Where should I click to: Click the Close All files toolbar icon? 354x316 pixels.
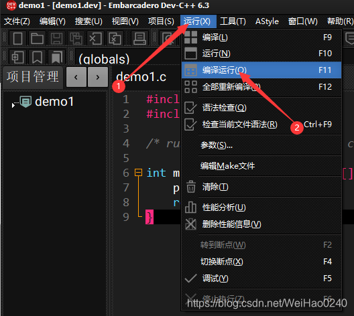click(115, 39)
